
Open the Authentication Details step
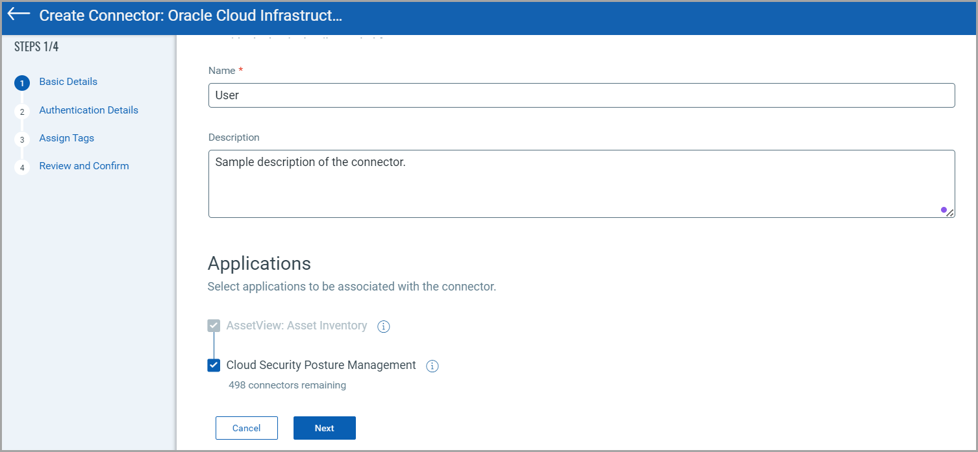[88, 110]
